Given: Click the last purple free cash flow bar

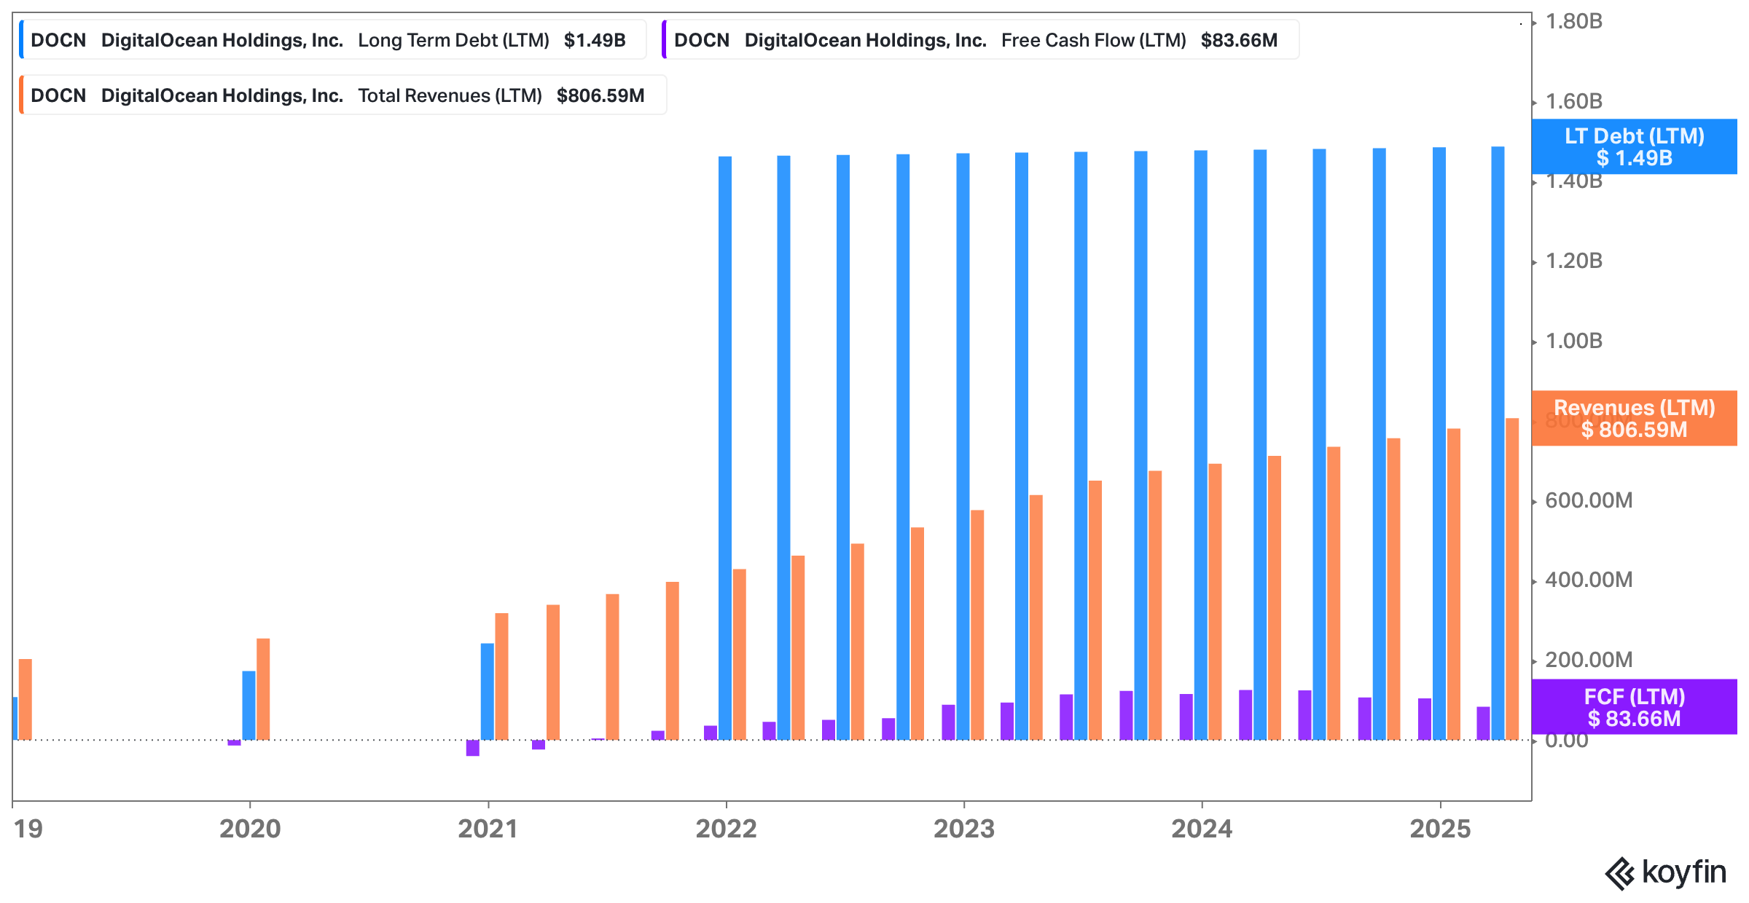Looking at the screenshot, I should 1483,723.
